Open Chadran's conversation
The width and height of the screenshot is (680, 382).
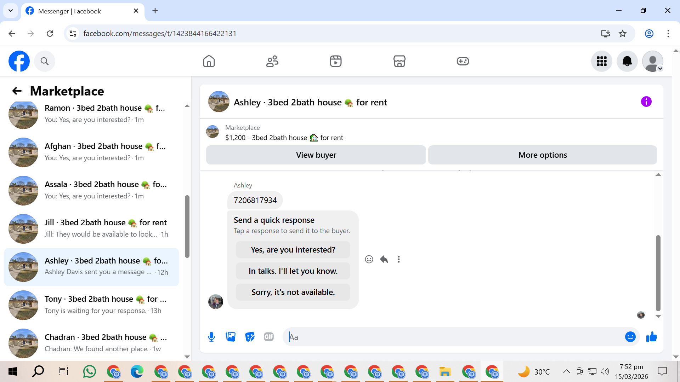tap(91, 343)
